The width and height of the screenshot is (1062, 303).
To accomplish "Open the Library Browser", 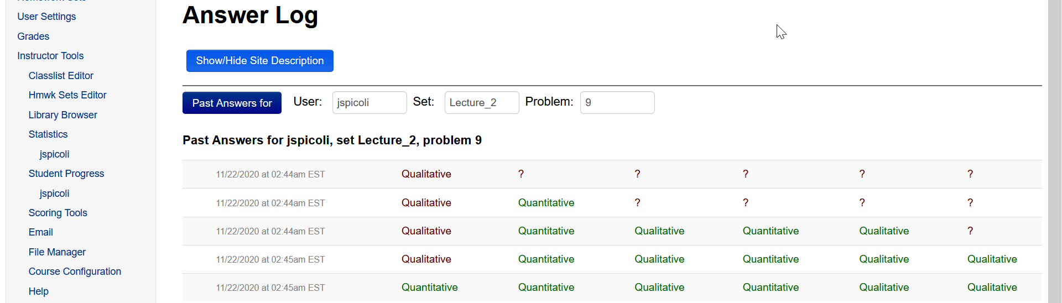I will click(x=63, y=115).
